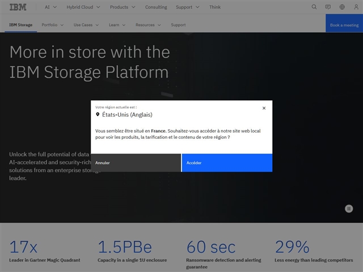This screenshot has width=363, height=272.
Task: Click the Annuler button
Action: (x=136, y=163)
